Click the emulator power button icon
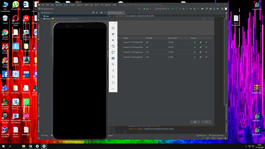265x149 pixels. (x=113, y=28)
